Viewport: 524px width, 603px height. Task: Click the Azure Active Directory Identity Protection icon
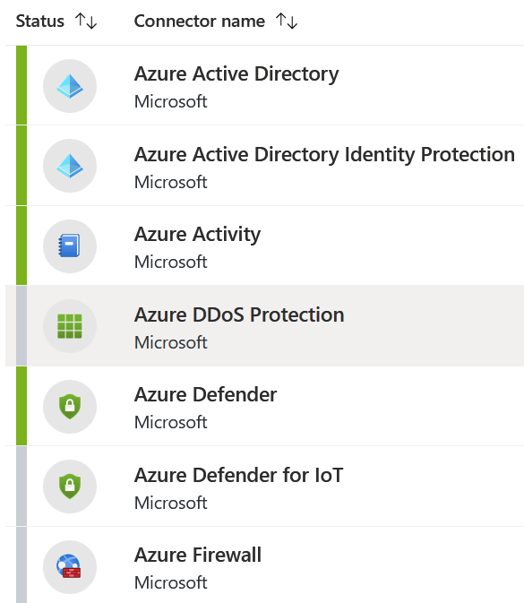[x=70, y=166]
